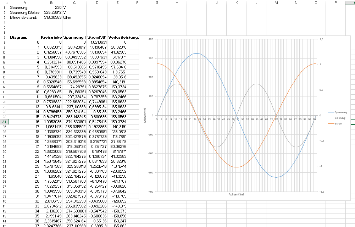This screenshot has height=227, width=355.
Task: Click the vertical 'Achsentitel' axis title
Action: (x=145, y=115)
